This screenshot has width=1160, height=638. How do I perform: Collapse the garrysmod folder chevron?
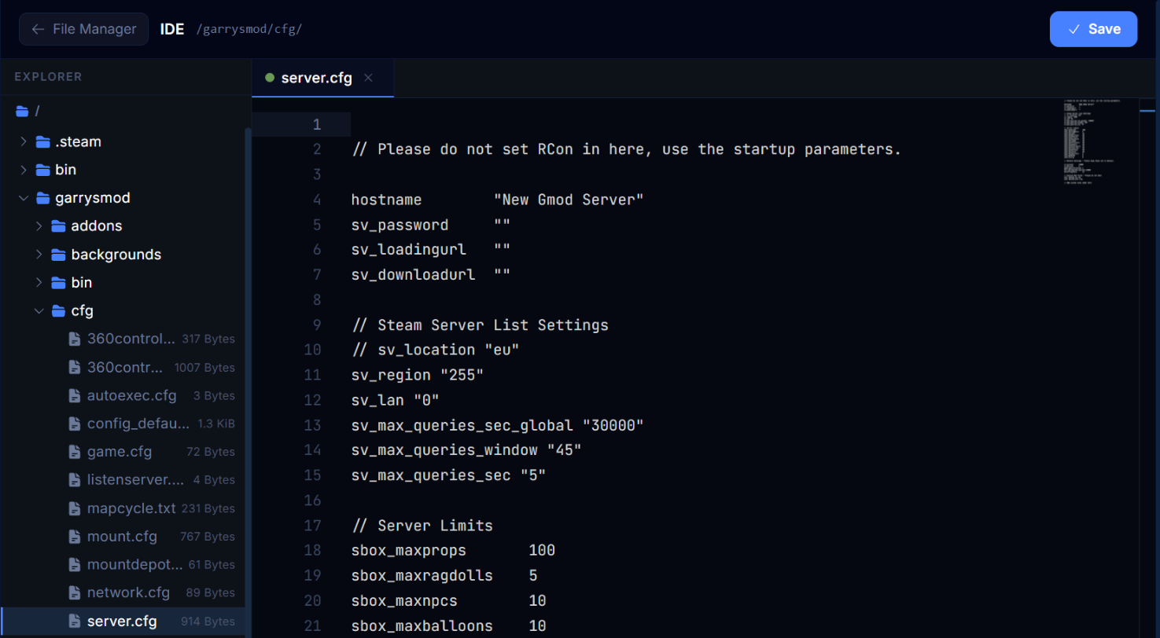click(x=23, y=198)
